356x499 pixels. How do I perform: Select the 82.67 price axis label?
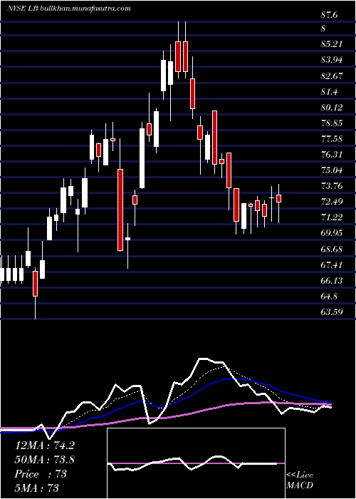(332, 76)
